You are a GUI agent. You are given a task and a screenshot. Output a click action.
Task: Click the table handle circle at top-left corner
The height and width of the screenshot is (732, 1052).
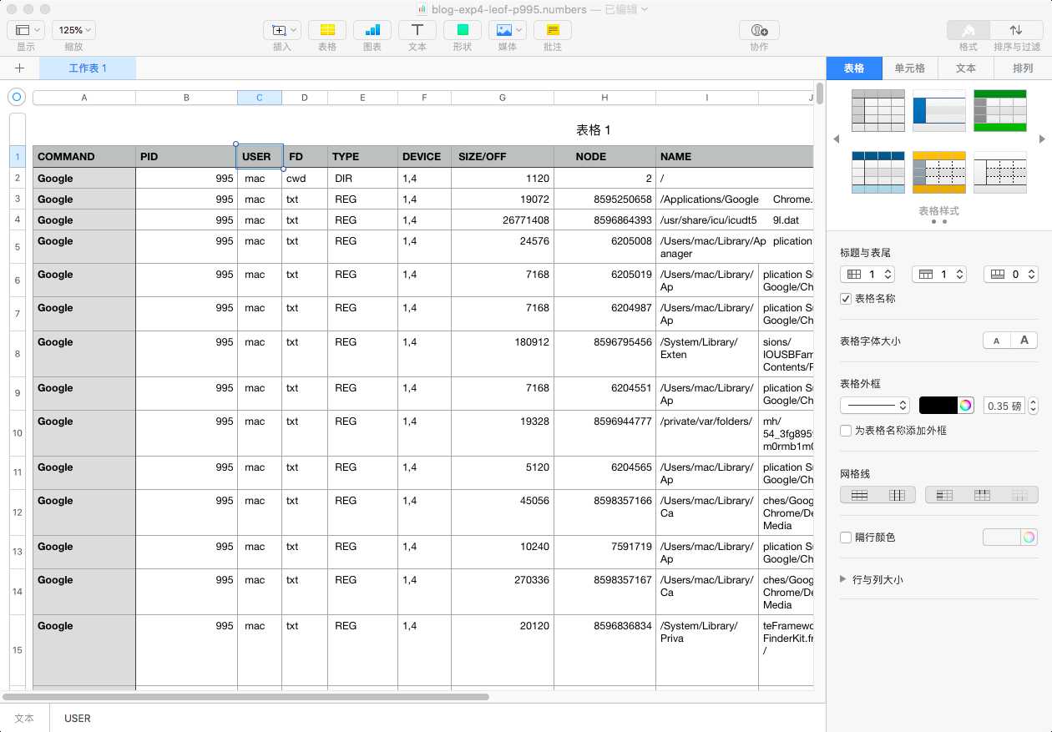point(16,98)
